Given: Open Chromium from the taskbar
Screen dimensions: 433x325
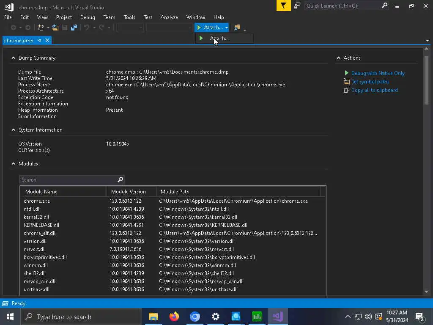Looking at the screenshot, I should coord(195,317).
